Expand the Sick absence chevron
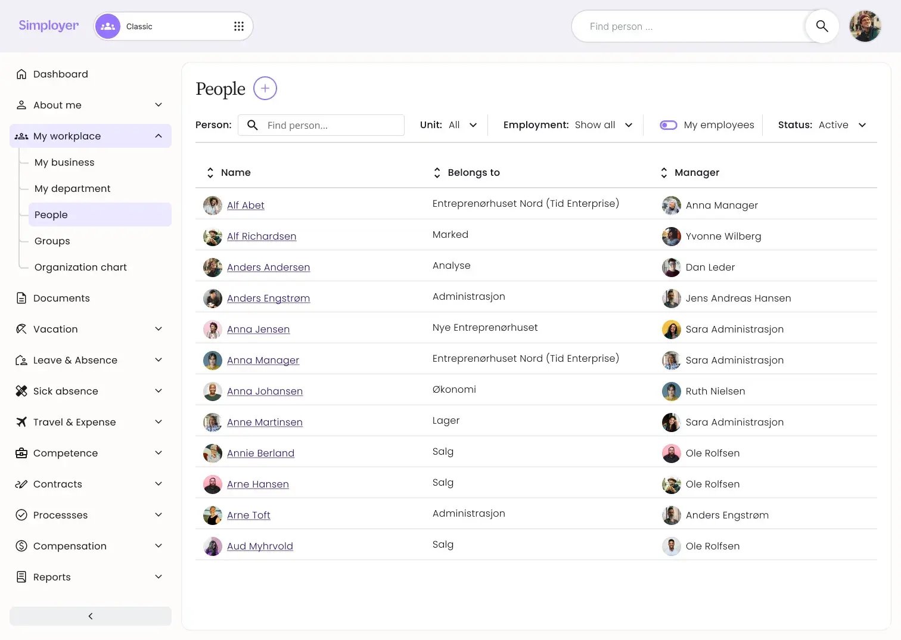Screen dimensions: 901x640 pyautogui.click(x=159, y=391)
